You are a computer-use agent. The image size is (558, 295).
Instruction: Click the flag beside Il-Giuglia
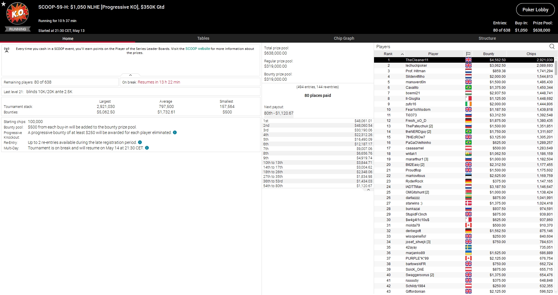pyautogui.click(x=468, y=98)
